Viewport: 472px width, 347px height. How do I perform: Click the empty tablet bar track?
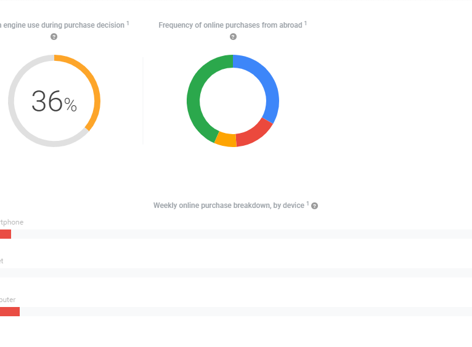point(234,273)
